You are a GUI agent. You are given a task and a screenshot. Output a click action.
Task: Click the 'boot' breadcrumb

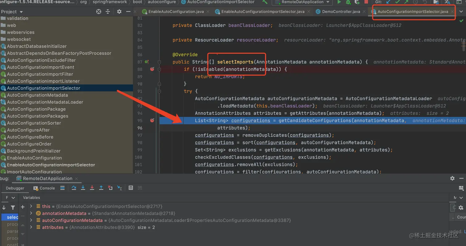click(x=137, y=2)
